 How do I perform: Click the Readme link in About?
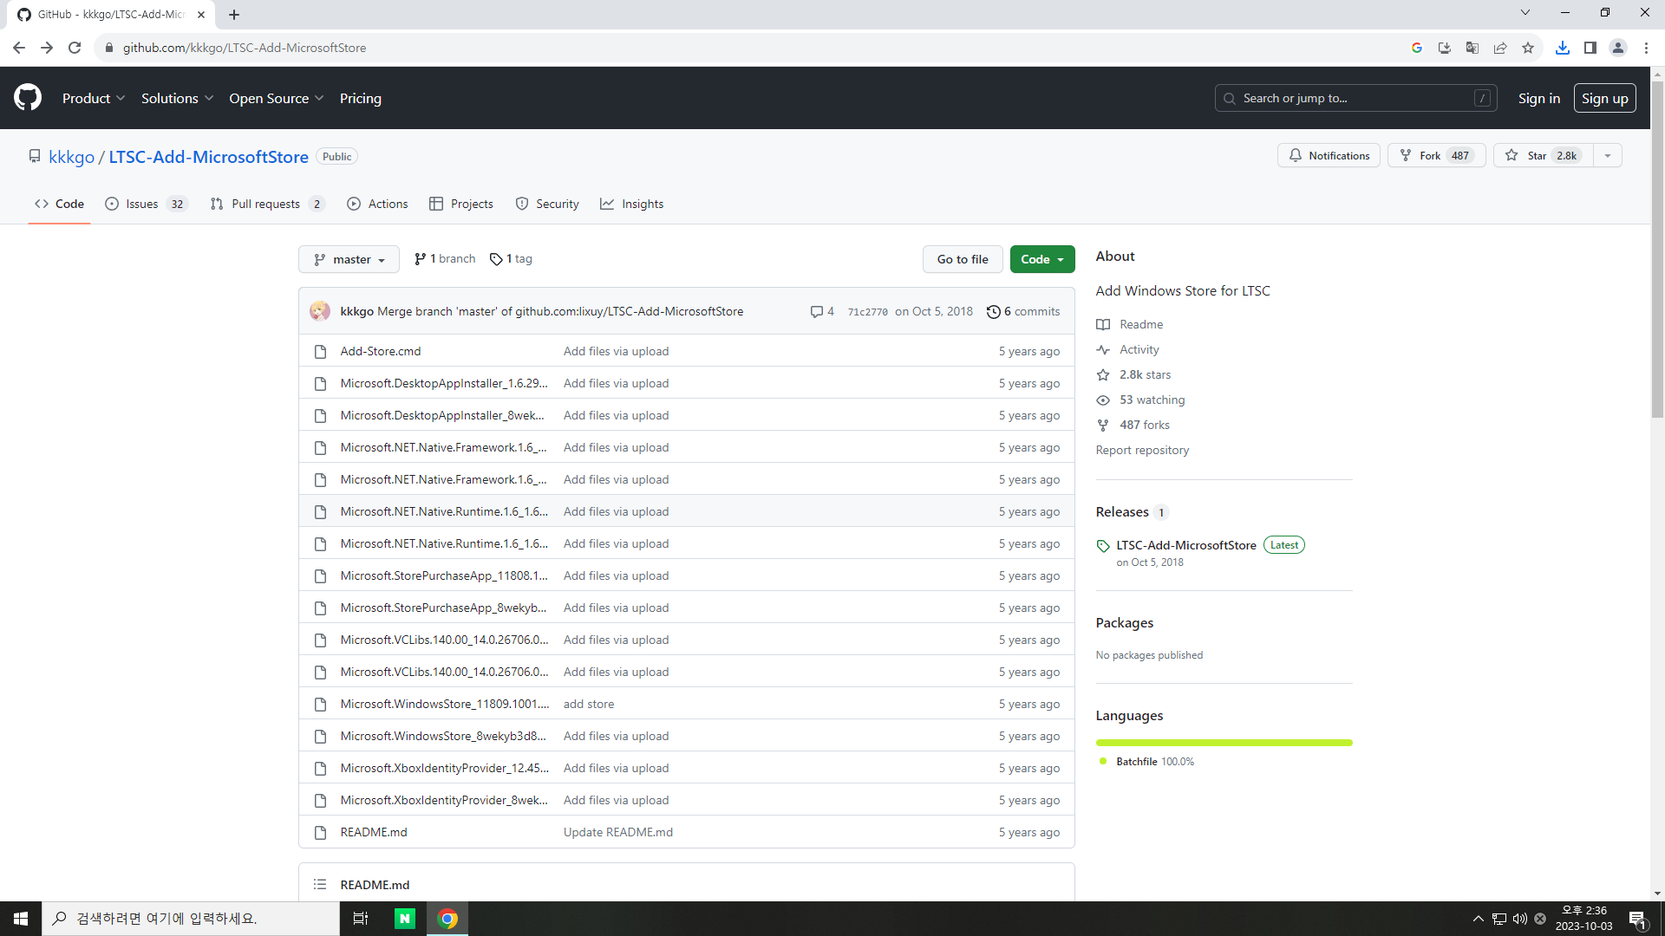coord(1140,324)
